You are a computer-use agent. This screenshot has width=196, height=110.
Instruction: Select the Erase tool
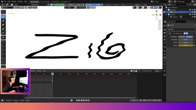point(3,25)
